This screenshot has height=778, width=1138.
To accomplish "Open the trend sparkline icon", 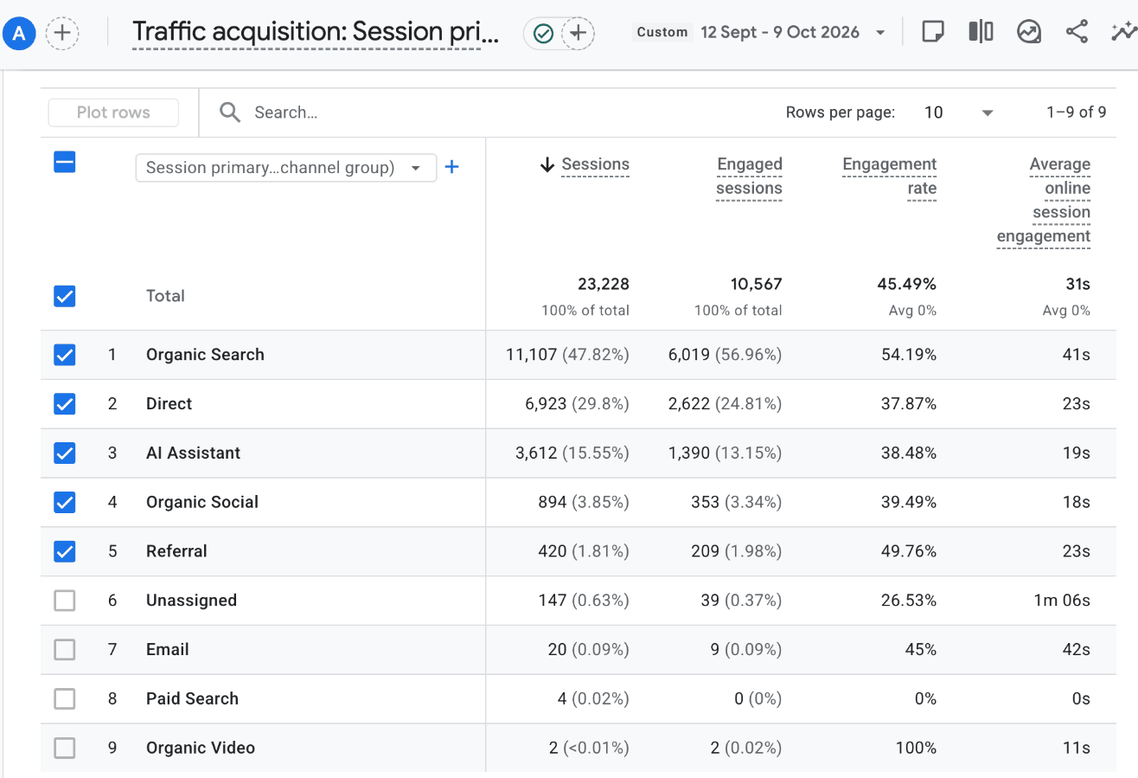I will click(1123, 32).
